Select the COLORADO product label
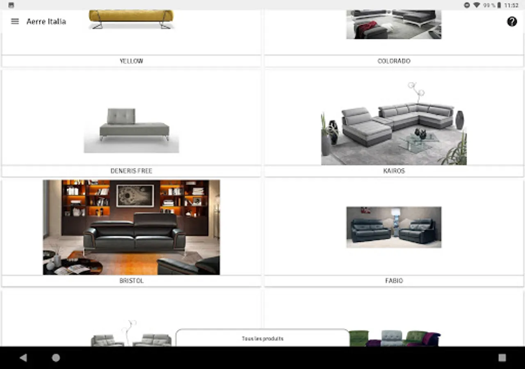Image resolution: width=525 pixels, height=369 pixels. pyautogui.click(x=394, y=61)
